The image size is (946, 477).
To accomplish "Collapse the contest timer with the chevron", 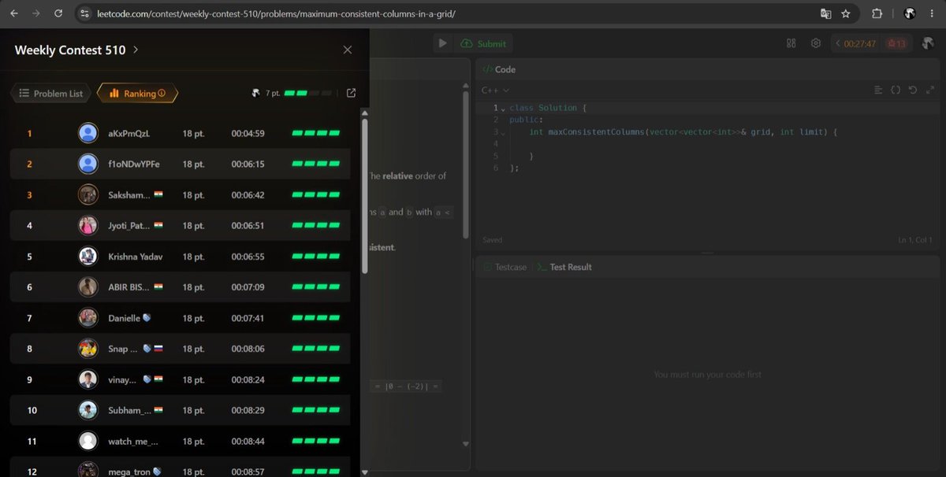I will point(838,43).
